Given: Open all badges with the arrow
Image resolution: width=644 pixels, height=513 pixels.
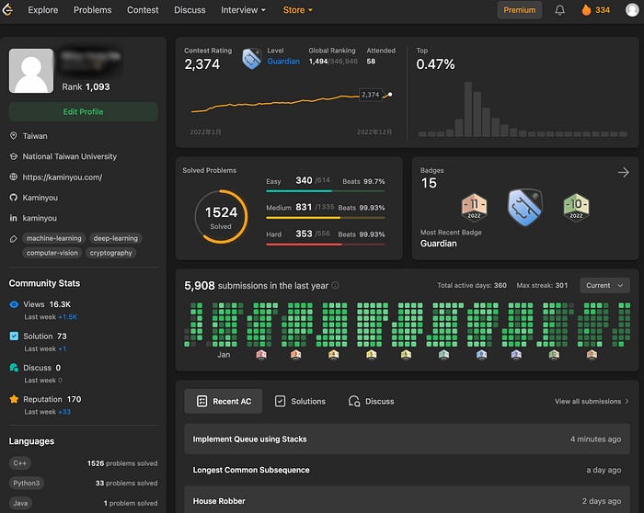Looking at the screenshot, I should (x=623, y=172).
